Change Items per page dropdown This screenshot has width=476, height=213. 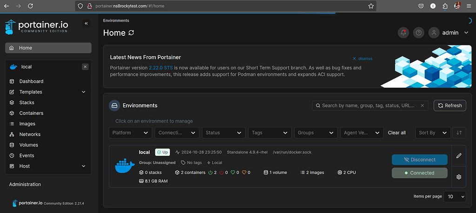click(455, 196)
